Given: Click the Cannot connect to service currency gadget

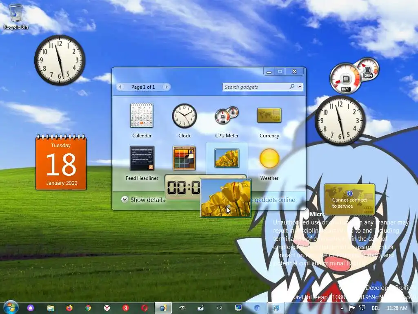Looking at the screenshot, I should click(x=349, y=200).
